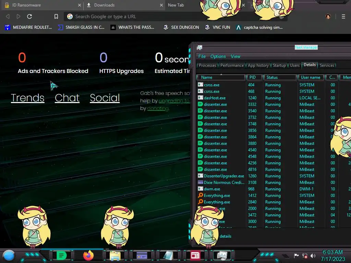Open the user profile avatar
Screen dimensions: 351x263
point(328,16)
